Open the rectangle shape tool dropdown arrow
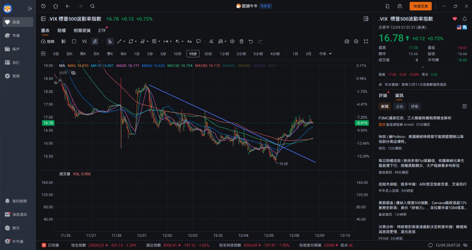Image resolution: width=472 pixels, height=250 pixels. tap(136, 42)
